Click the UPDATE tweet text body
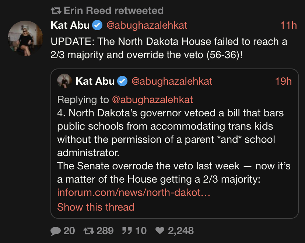This screenshot has height=243, width=305. click(169, 47)
